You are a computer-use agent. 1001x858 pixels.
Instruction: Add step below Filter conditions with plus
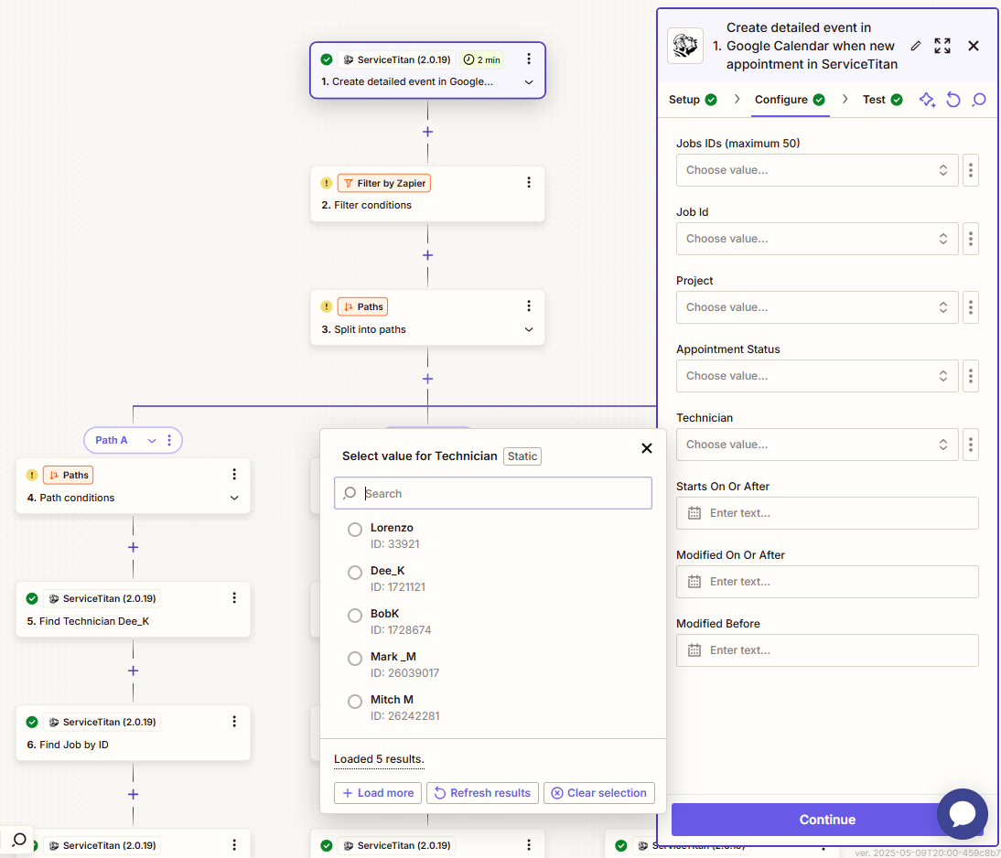click(x=427, y=255)
